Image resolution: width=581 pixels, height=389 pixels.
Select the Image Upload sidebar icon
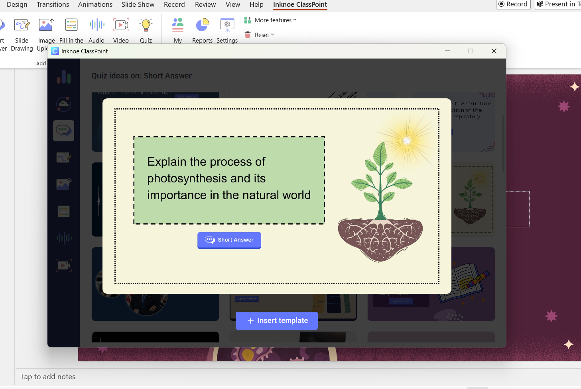click(64, 184)
